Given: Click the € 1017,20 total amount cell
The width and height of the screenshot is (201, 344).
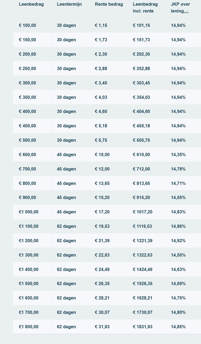Looking at the screenshot, I should tap(143, 212).
